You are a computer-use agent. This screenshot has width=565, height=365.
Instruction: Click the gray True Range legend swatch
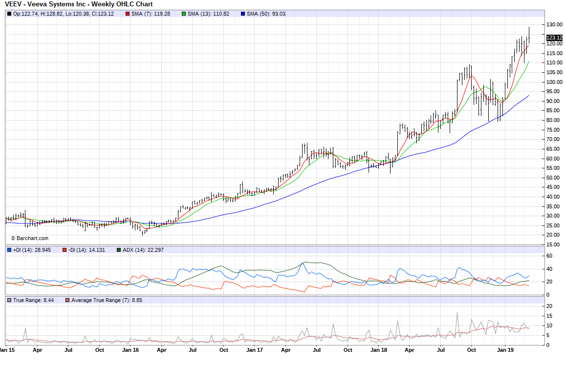click(x=9, y=300)
